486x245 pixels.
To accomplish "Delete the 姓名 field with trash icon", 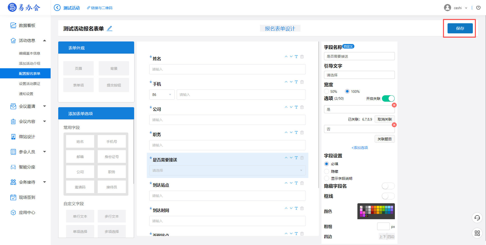I will (x=302, y=57).
